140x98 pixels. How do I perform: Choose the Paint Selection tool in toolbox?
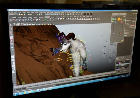(11, 32)
